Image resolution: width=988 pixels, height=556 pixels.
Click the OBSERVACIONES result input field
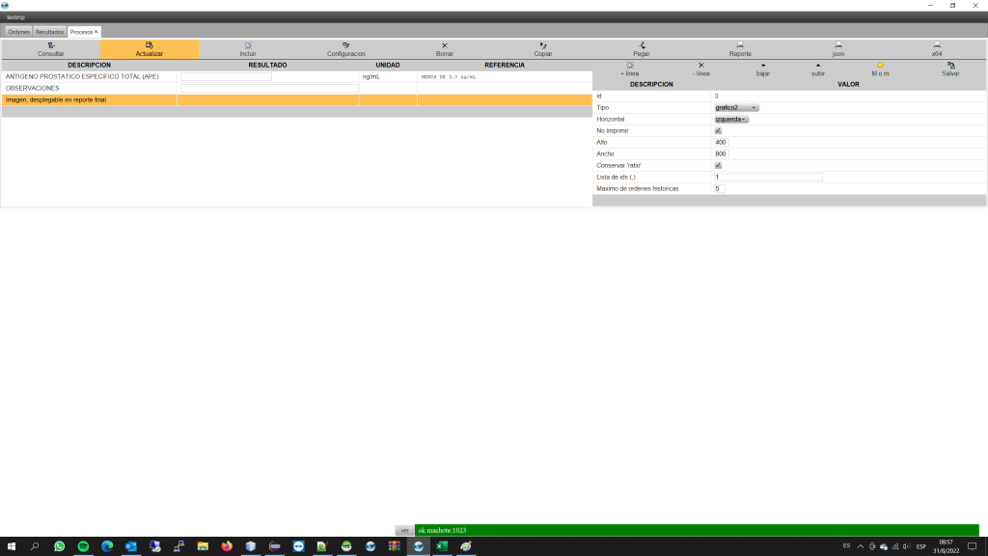click(x=270, y=88)
